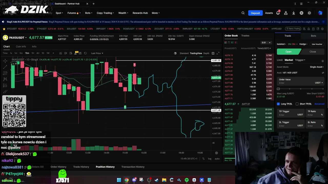Open the Trigger order type dropdown
This screenshot has height=184, width=328.
pos(300,60)
